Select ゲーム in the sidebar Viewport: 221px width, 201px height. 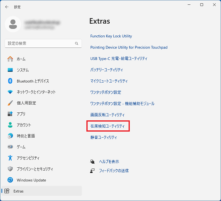pos(42,147)
